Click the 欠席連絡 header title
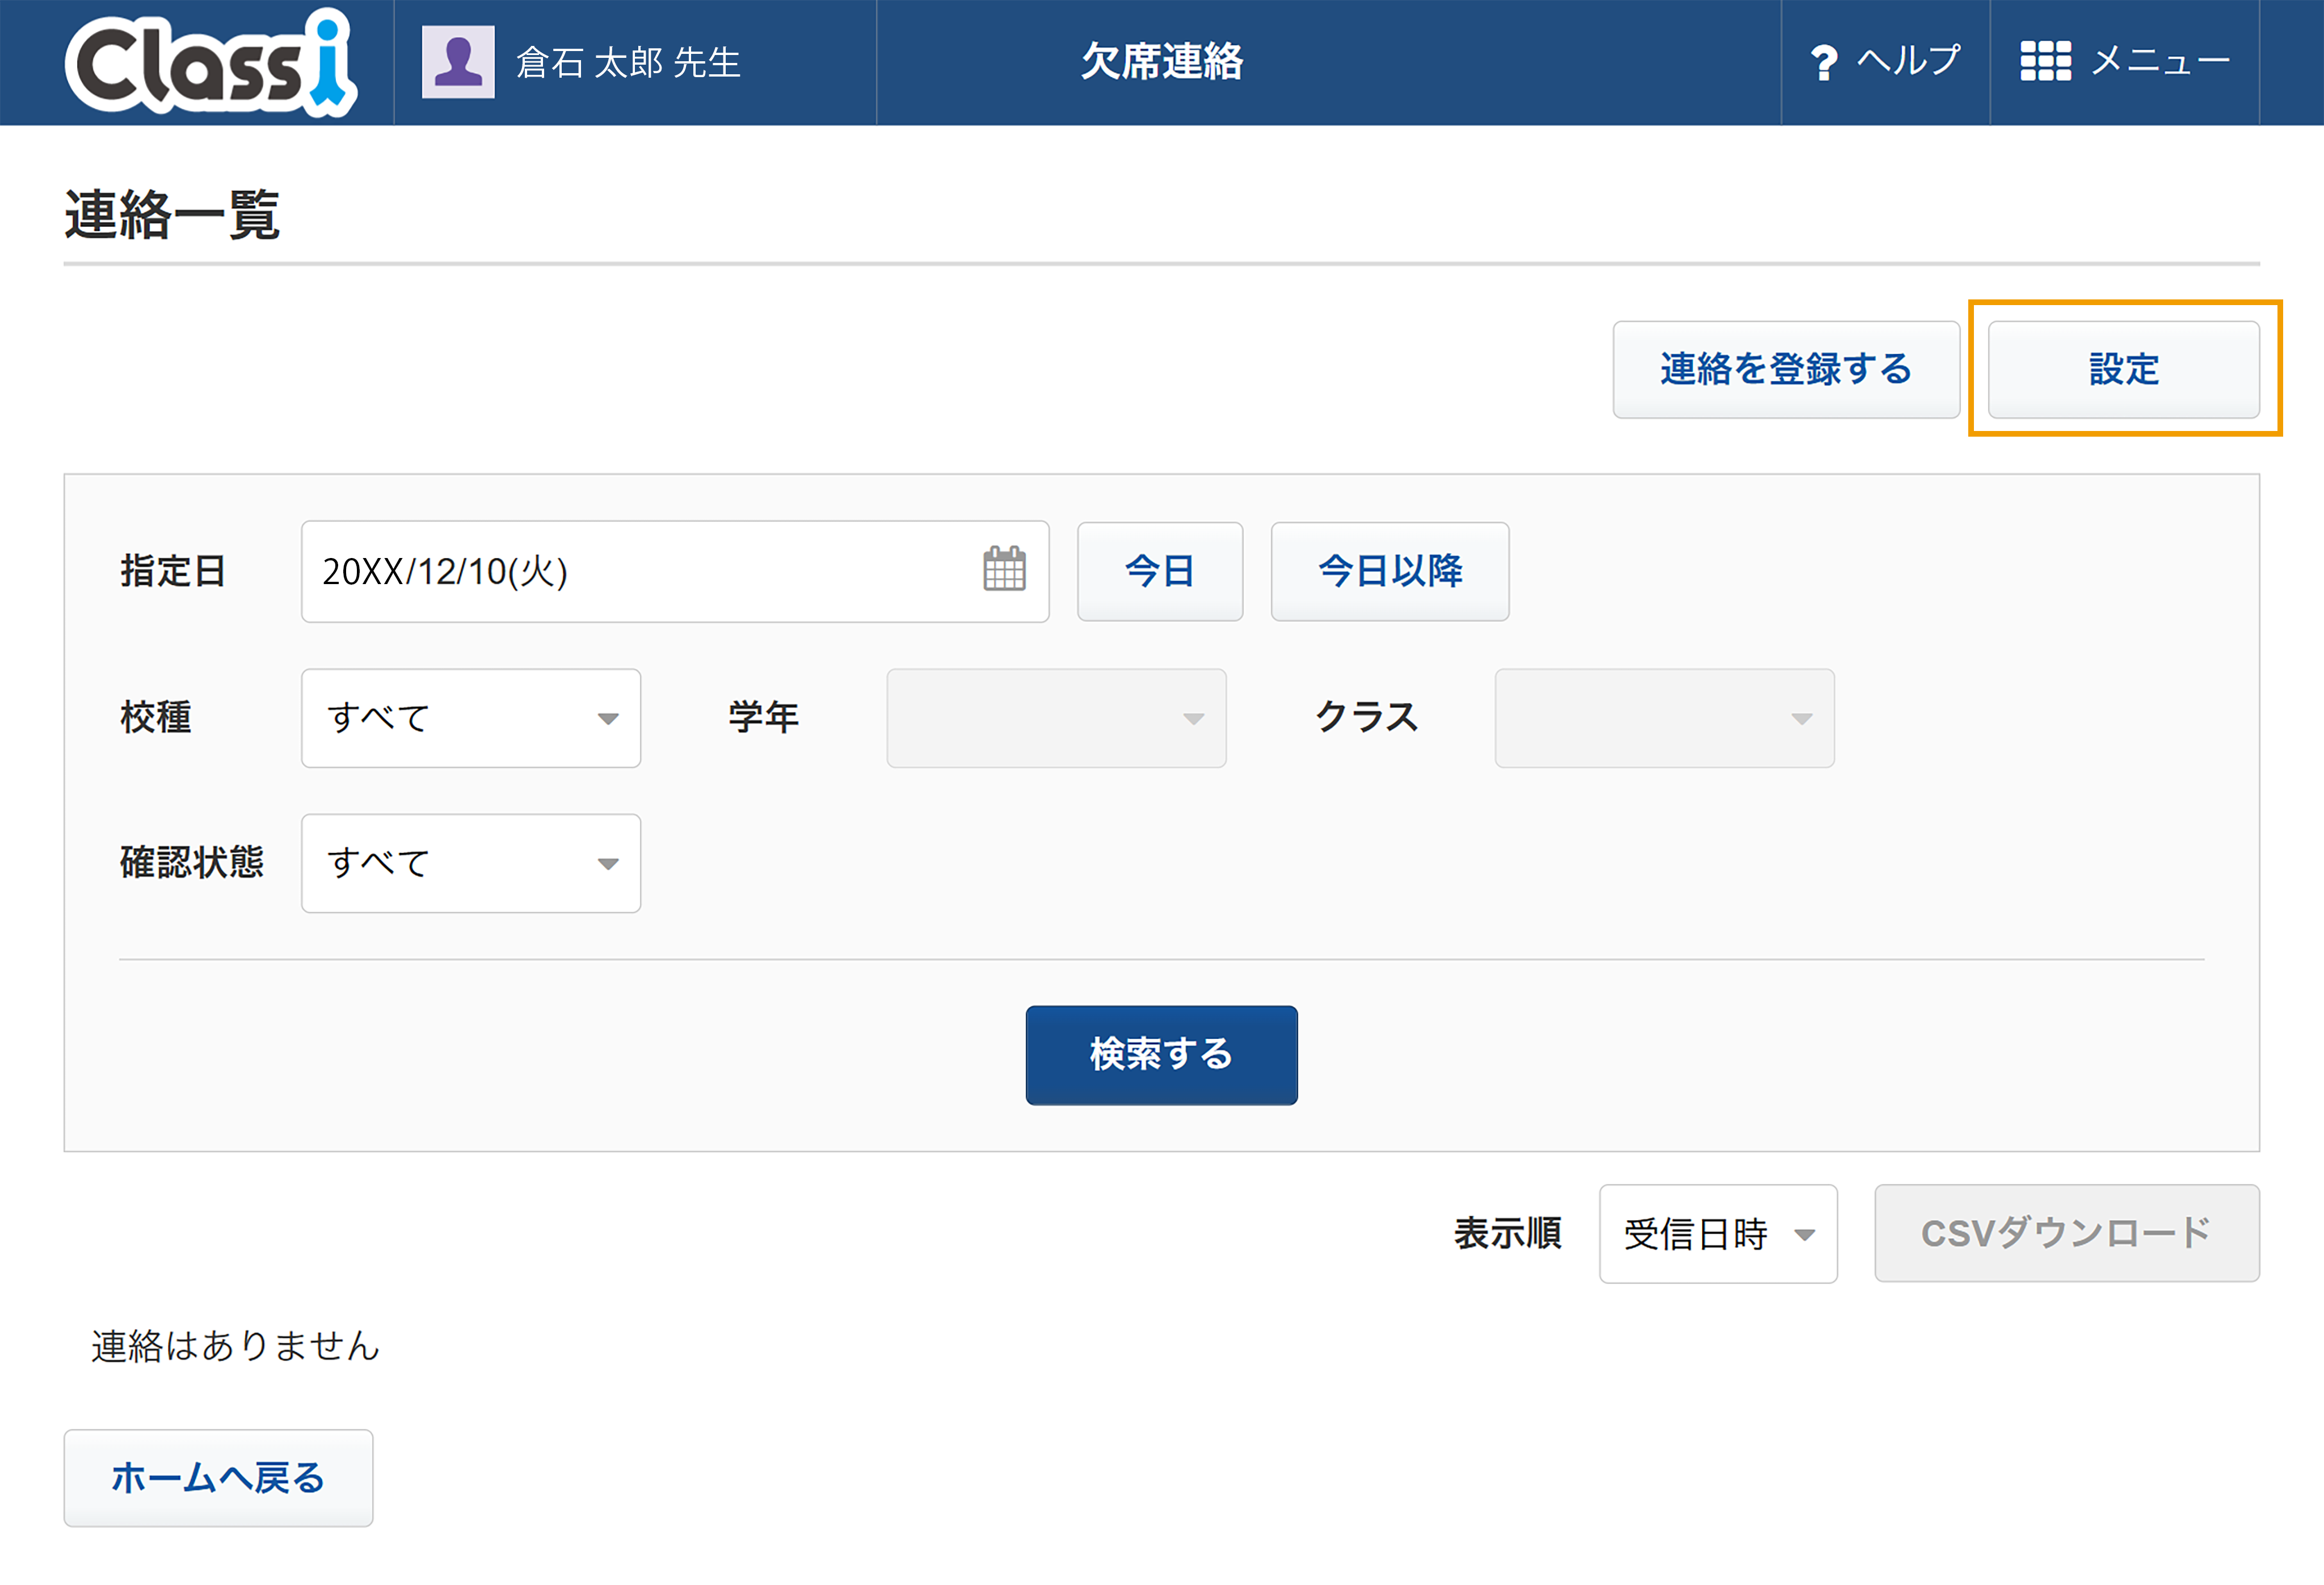Image resolution: width=2324 pixels, height=1585 pixels. click(x=1162, y=62)
